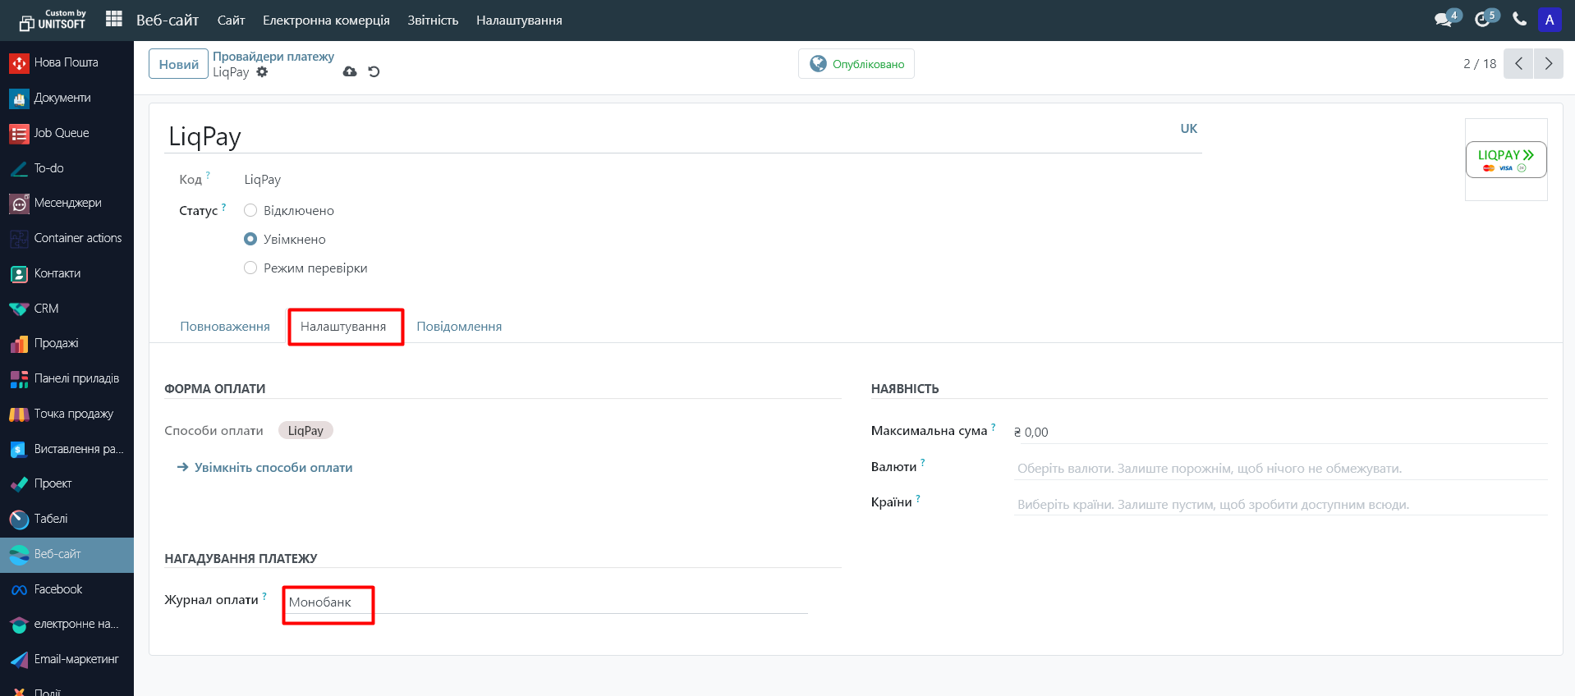Select the Увімкнено status radio button

pos(250,240)
